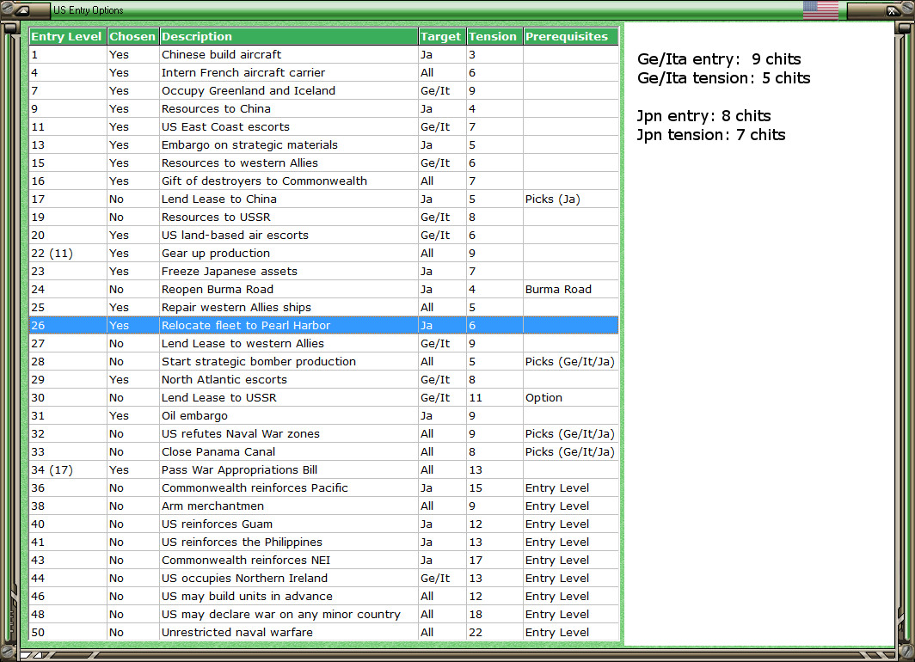Image resolution: width=915 pixels, height=662 pixels.
Task: Select Commonwealth reinforces Pacific row
Action: (324, 488)
